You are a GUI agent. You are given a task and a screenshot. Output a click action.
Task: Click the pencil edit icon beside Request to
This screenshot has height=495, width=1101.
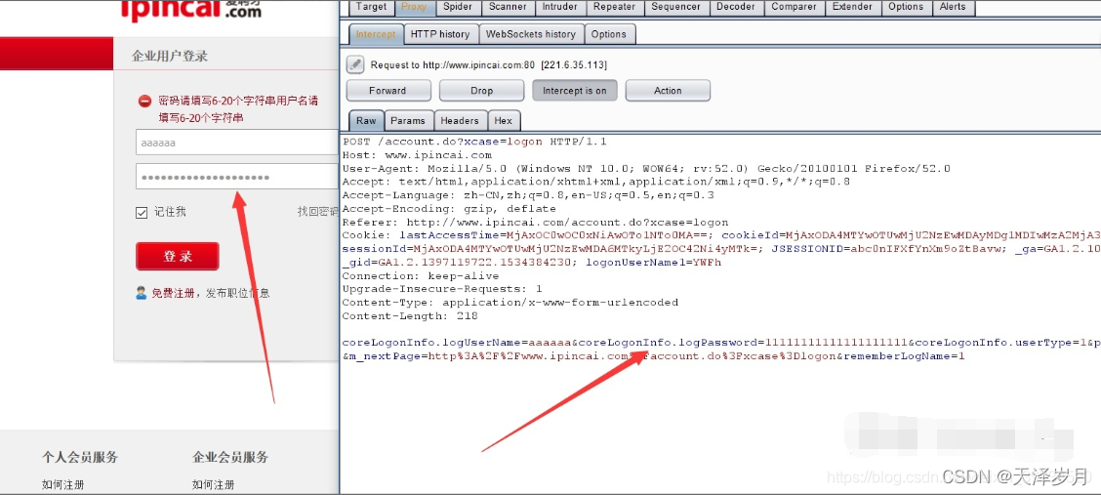point(356,64)
